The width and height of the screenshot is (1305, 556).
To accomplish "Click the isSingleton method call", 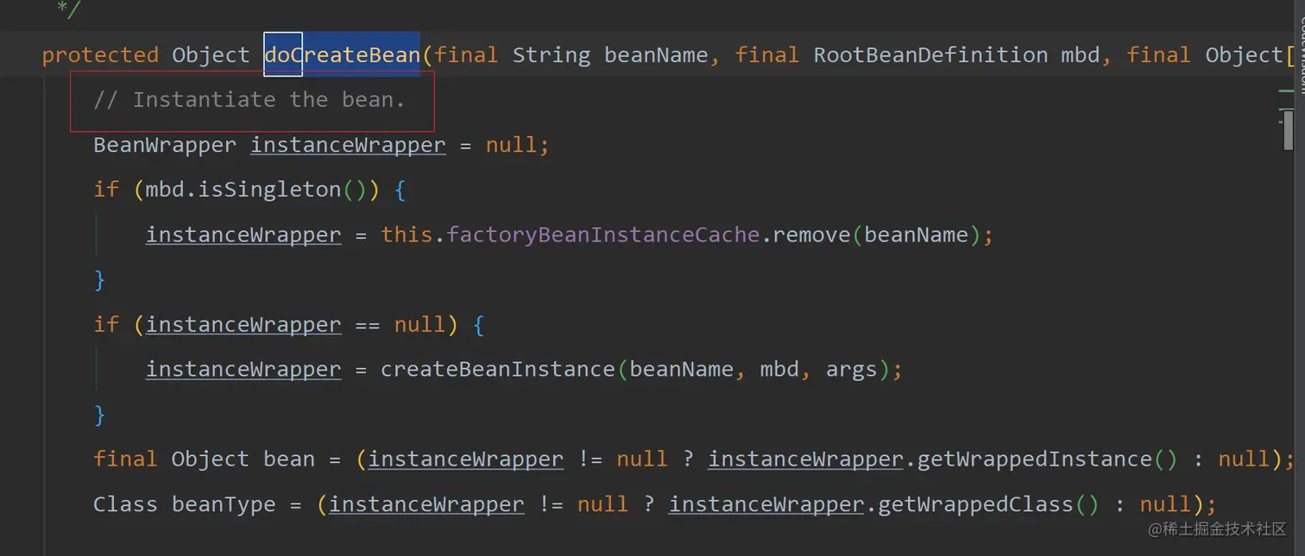I will pos(270,189).
